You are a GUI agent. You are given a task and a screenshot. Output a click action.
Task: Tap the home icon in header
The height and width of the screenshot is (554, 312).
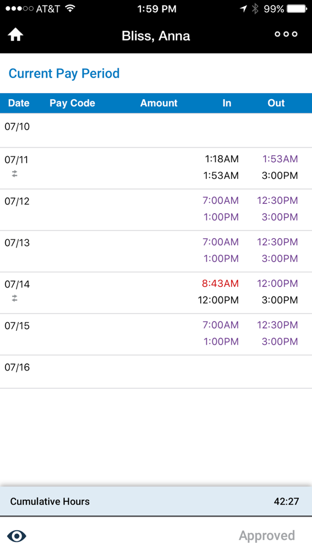point(16,34)
